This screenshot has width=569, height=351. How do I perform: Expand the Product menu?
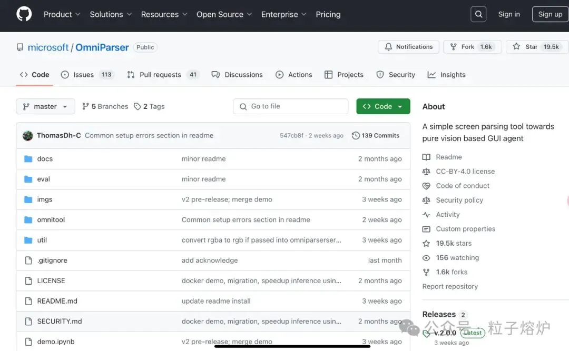[62, 15]
